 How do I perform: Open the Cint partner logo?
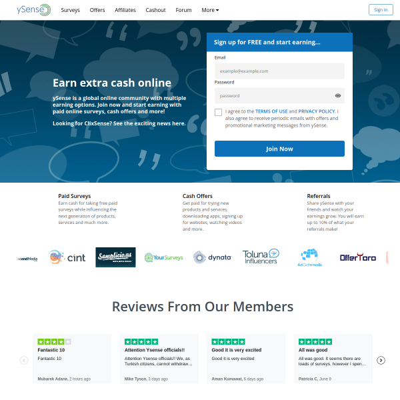67,257
